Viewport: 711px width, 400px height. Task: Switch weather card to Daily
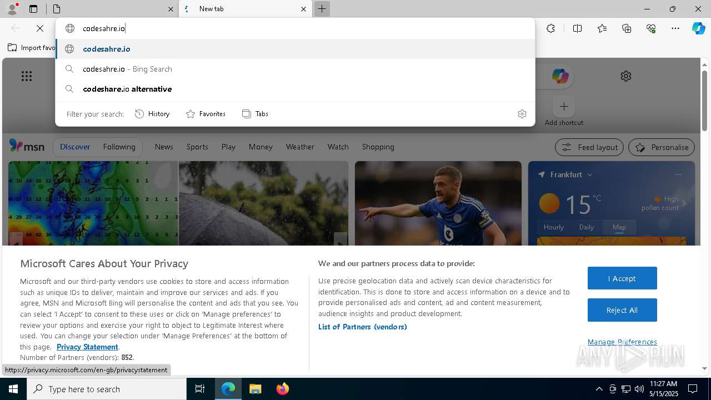coord(587,227)
